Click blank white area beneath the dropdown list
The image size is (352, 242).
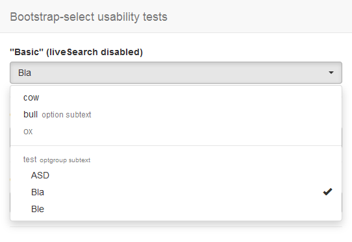(x=176, y=235)
